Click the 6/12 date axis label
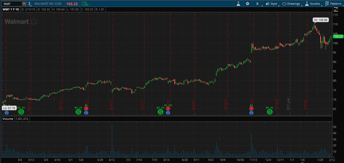Screen dimensions: 344x163 pyautogui.click(x=112, y=160)
